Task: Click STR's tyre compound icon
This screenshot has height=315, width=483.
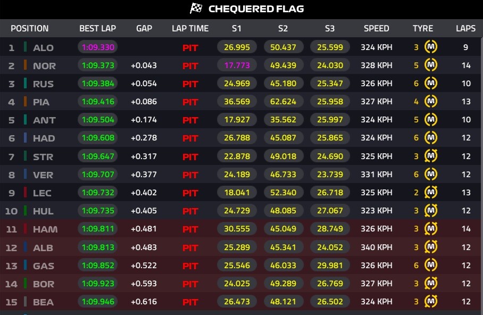Action: pyautogui.click(x=431, y=156)
